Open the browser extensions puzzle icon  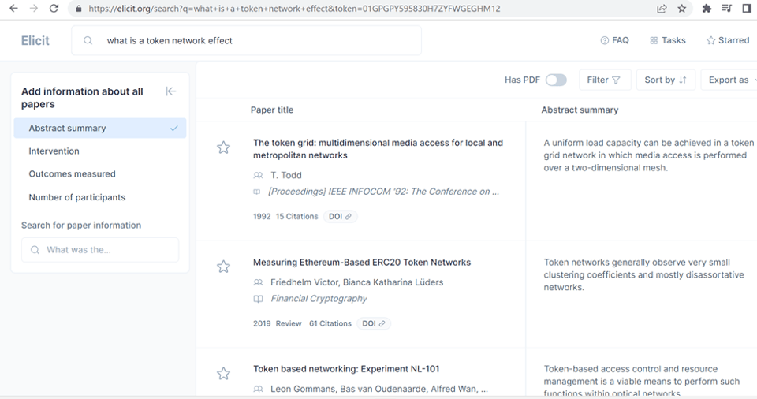click(x=707, y=9)
